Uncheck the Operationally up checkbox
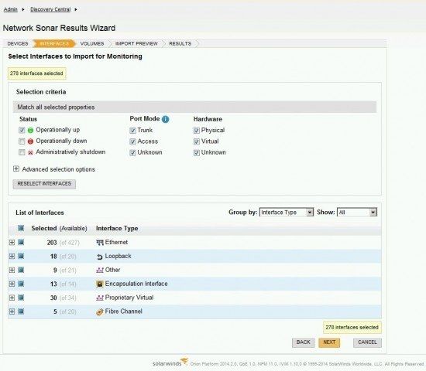 tap(22, 130)
